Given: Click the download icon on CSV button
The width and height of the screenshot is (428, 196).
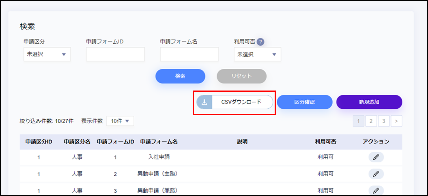Looking at the screenshot, I should click(204, 102).
